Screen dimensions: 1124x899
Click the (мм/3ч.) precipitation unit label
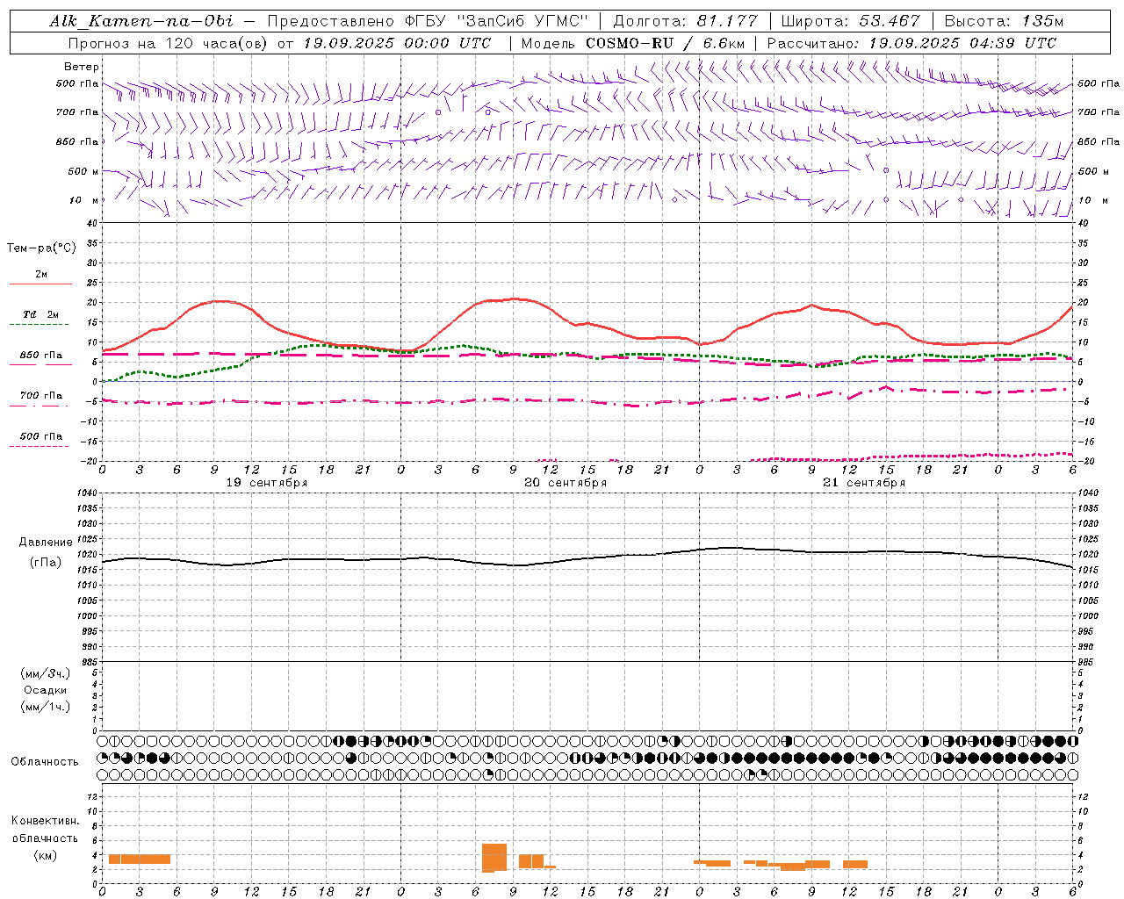(46, 673)
